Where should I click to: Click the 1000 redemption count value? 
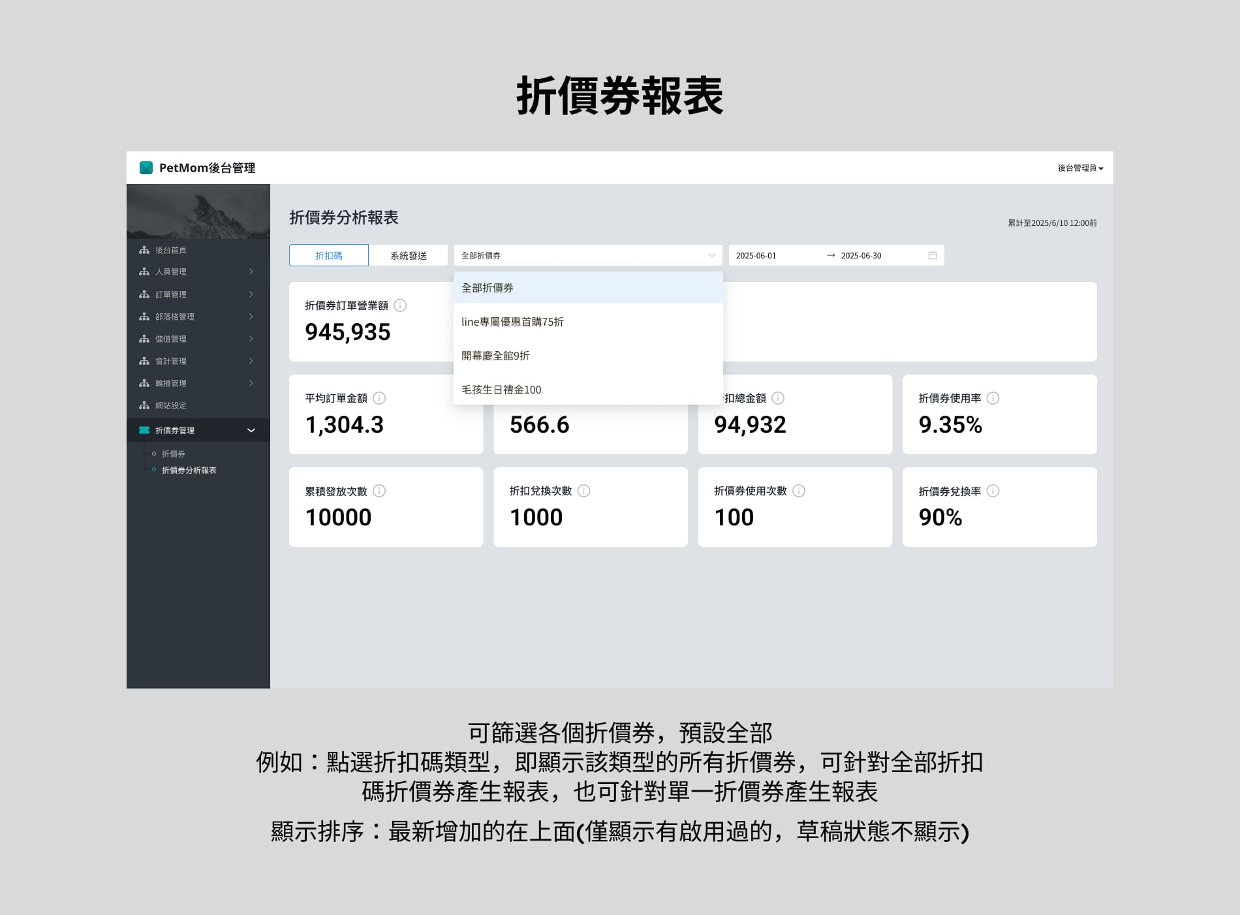tap(536, 518)
